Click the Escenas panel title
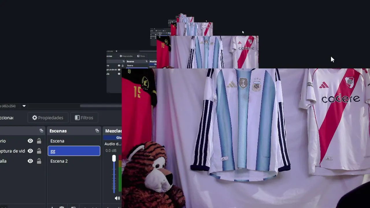Screen dimensions: 370x208 (x=58, y=131)
